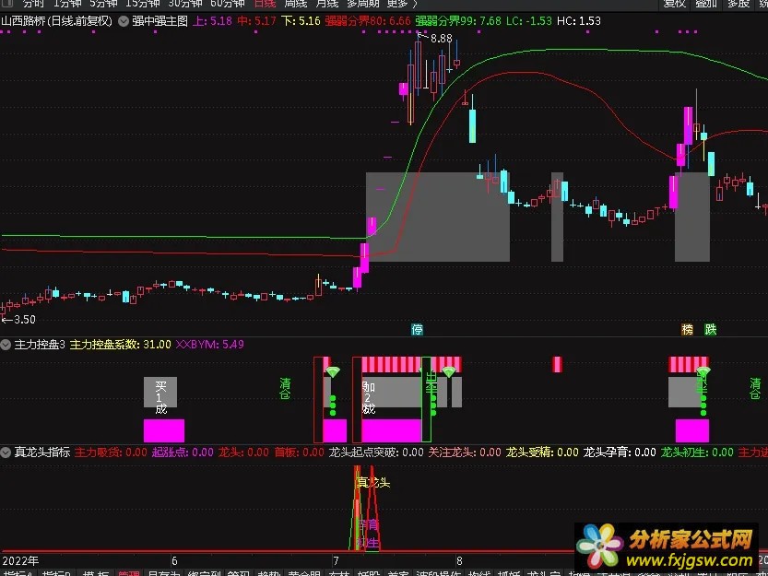Select the 周线 weekly period tab
Viewport: 768px width, 576px height.
point(296,4)
